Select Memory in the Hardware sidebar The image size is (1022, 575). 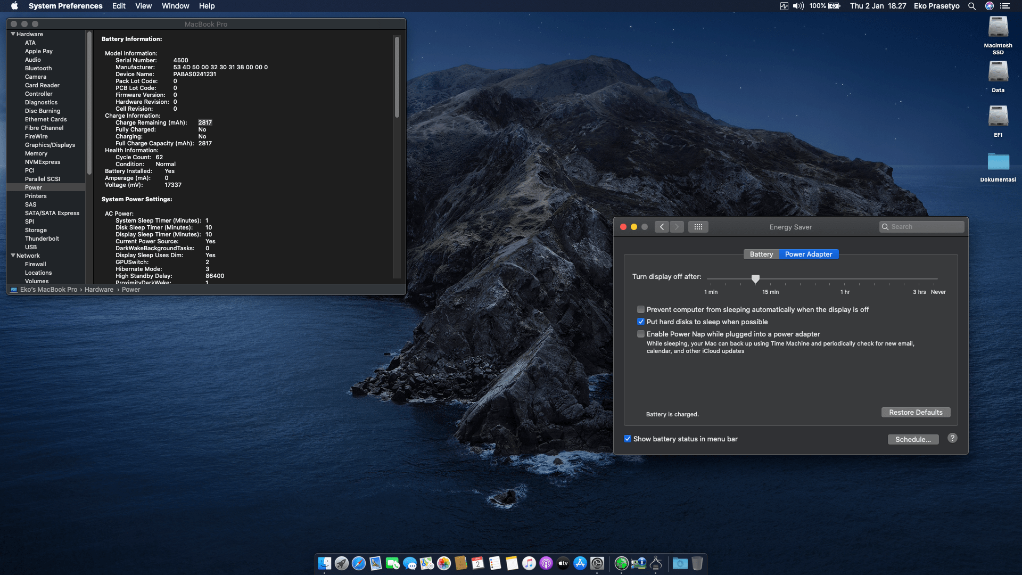coord(36,153)
